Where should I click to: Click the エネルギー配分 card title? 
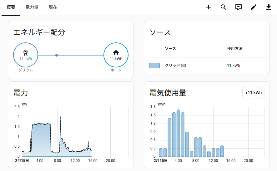(39, 32)
